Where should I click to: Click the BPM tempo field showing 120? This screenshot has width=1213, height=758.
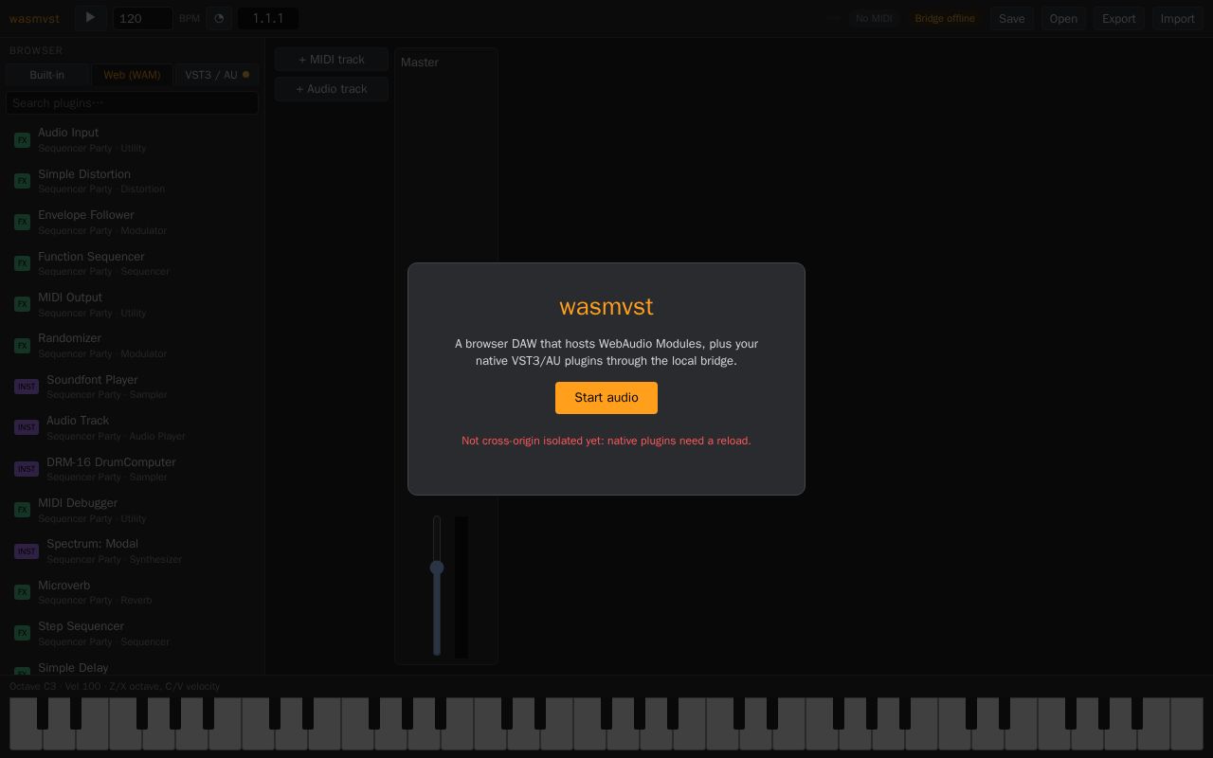point(143,18)
